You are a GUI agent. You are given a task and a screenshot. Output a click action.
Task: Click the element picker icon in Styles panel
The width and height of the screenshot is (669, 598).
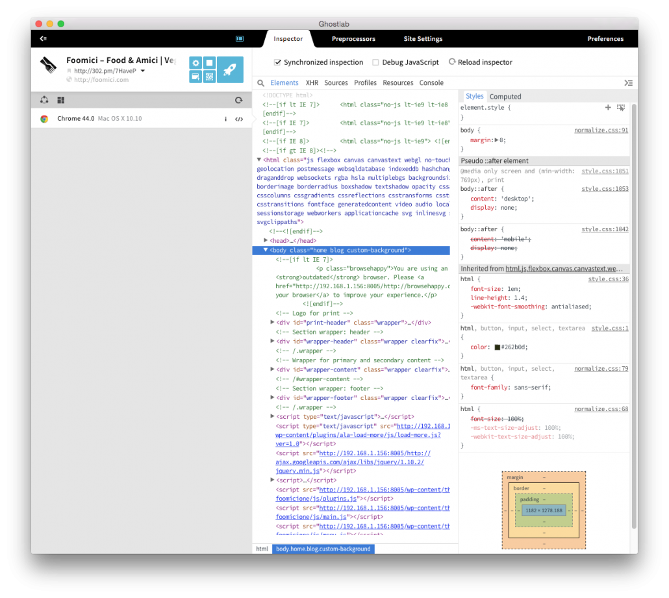pyautogui.click(x=621, y=107)
